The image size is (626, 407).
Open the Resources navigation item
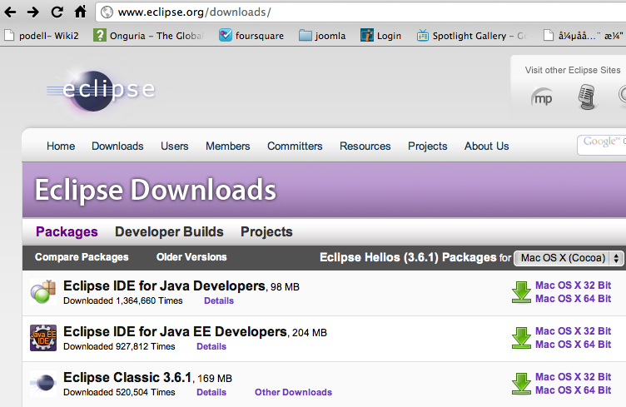pyautogui.click(x=365, y=146)
